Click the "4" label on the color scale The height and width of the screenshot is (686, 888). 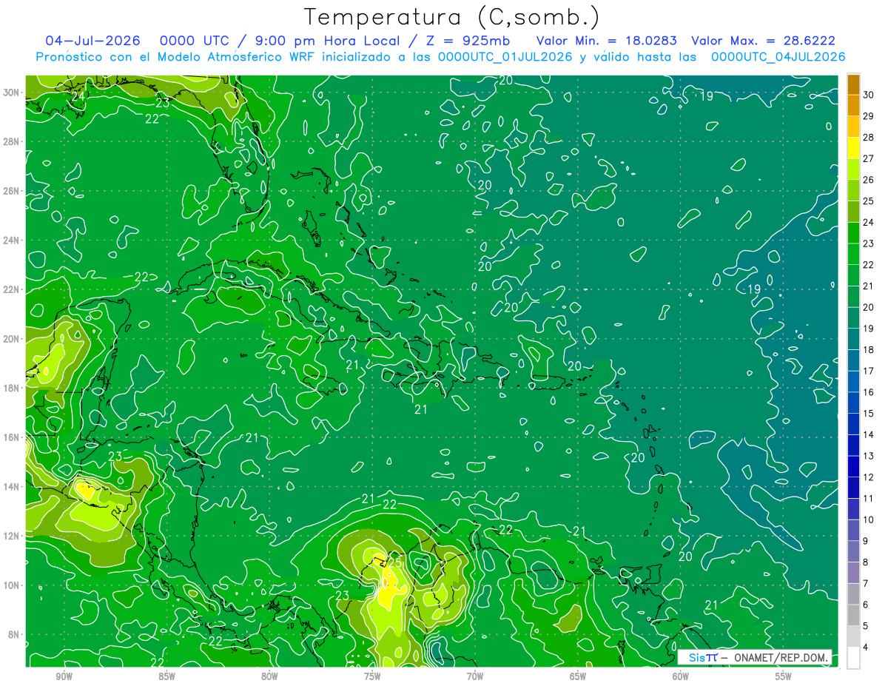867,648
